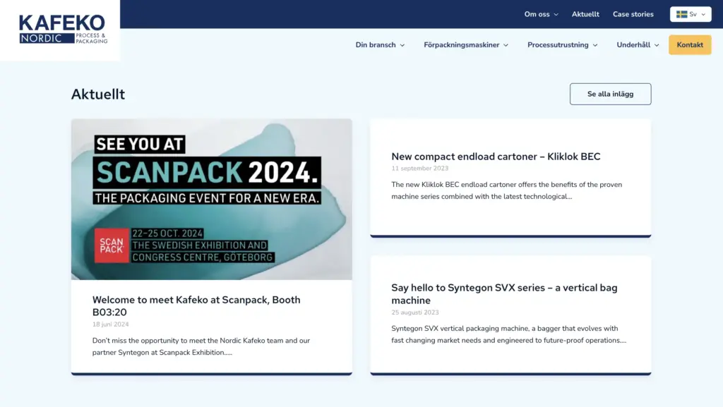
Task: Click the chevron next to Förpackningsmaskiner
Action: (x=506, y=45)
